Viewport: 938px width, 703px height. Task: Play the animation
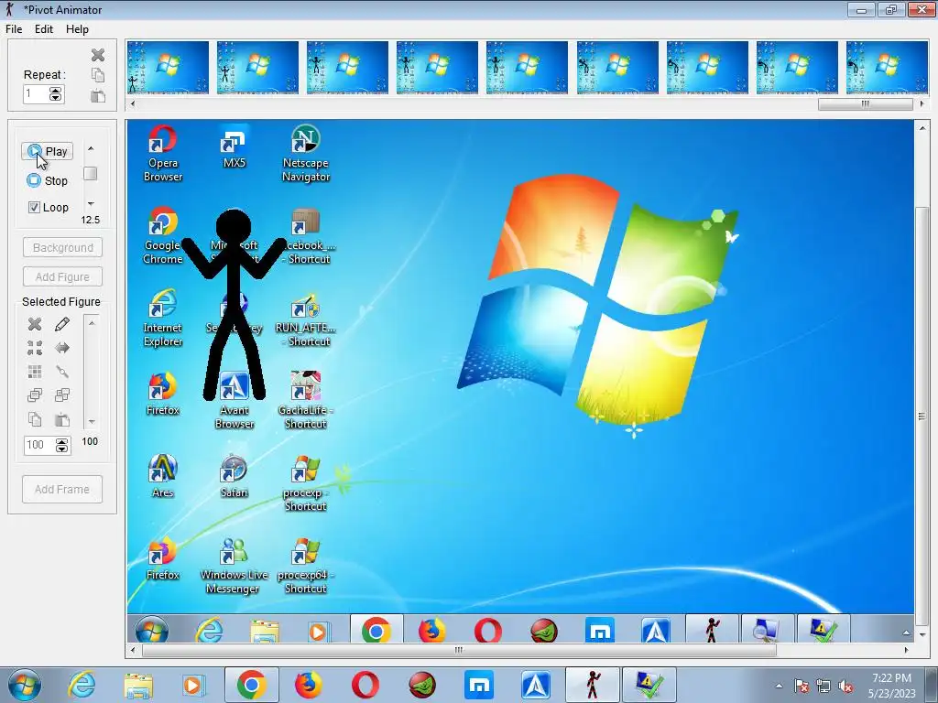pos(48,151)
